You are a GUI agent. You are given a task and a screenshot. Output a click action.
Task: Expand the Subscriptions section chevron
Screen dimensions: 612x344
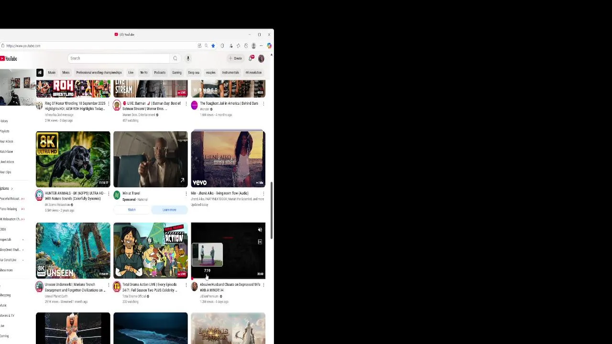pos(12,189)
